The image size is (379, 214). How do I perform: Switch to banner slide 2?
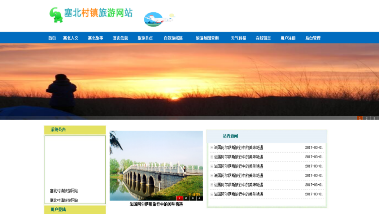tap(367, 118)
